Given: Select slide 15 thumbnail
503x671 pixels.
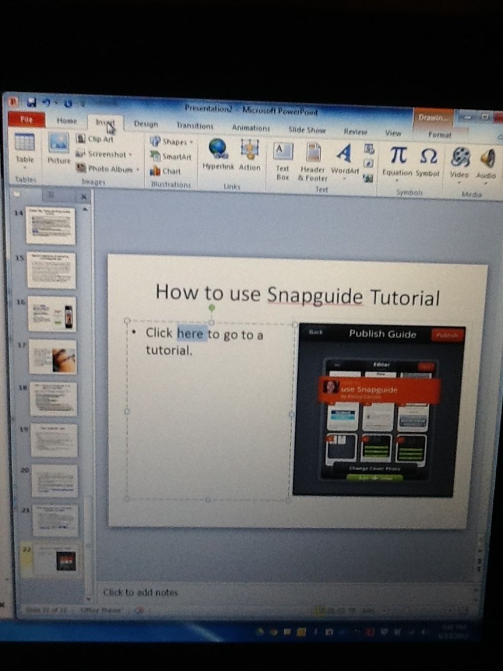Looking at the screenshot, I should point(51,270).
